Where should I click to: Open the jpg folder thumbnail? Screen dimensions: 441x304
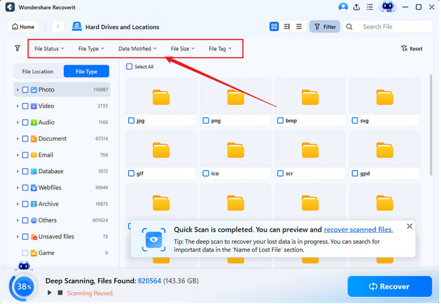point(162,97)
